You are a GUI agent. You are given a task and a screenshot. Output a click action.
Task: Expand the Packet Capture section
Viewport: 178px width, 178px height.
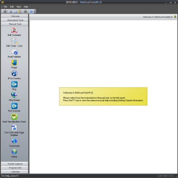[x=15, y=164]
